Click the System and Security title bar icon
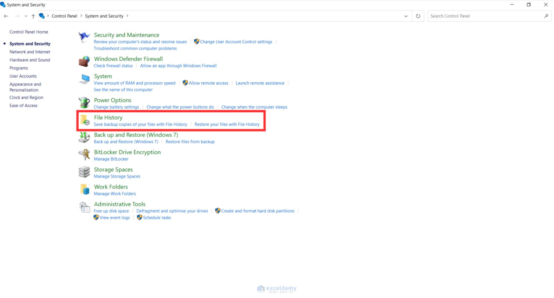The height and width of the screenshot is (298, 554). tap(3, 4)
